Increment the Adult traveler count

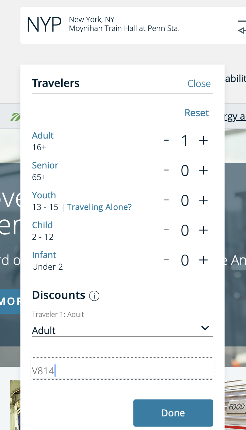tap(203, 140)
